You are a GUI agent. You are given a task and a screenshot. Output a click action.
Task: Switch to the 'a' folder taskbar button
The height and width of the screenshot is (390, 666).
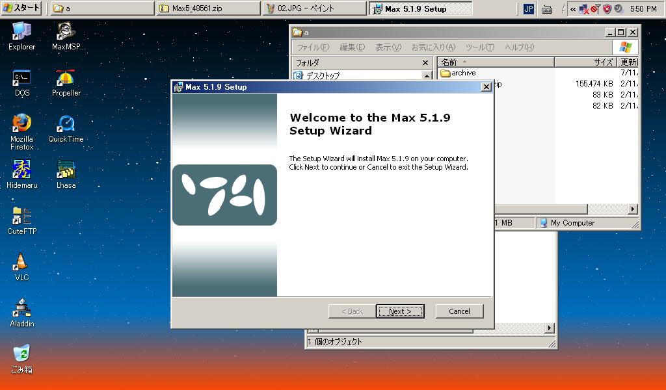click(x=102, y=8)
